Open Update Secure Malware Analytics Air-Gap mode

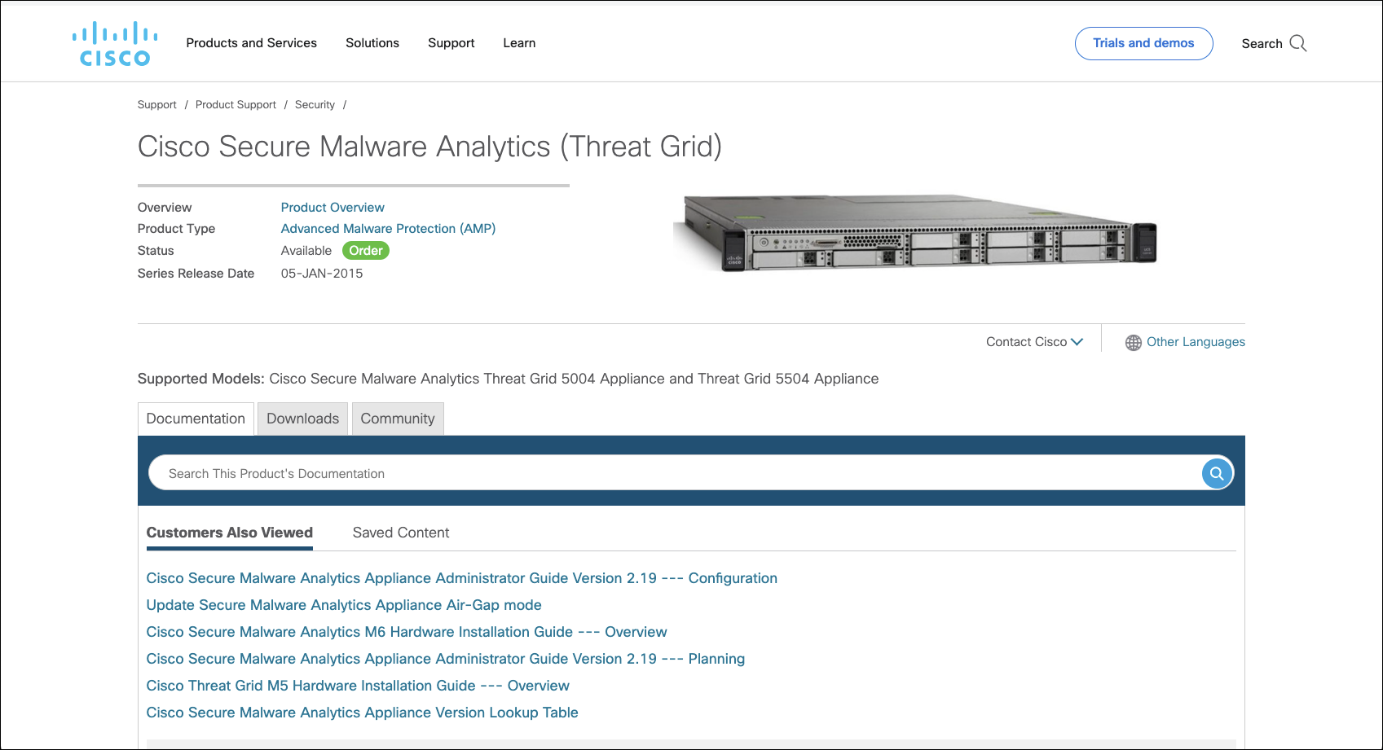coord(343,605)
